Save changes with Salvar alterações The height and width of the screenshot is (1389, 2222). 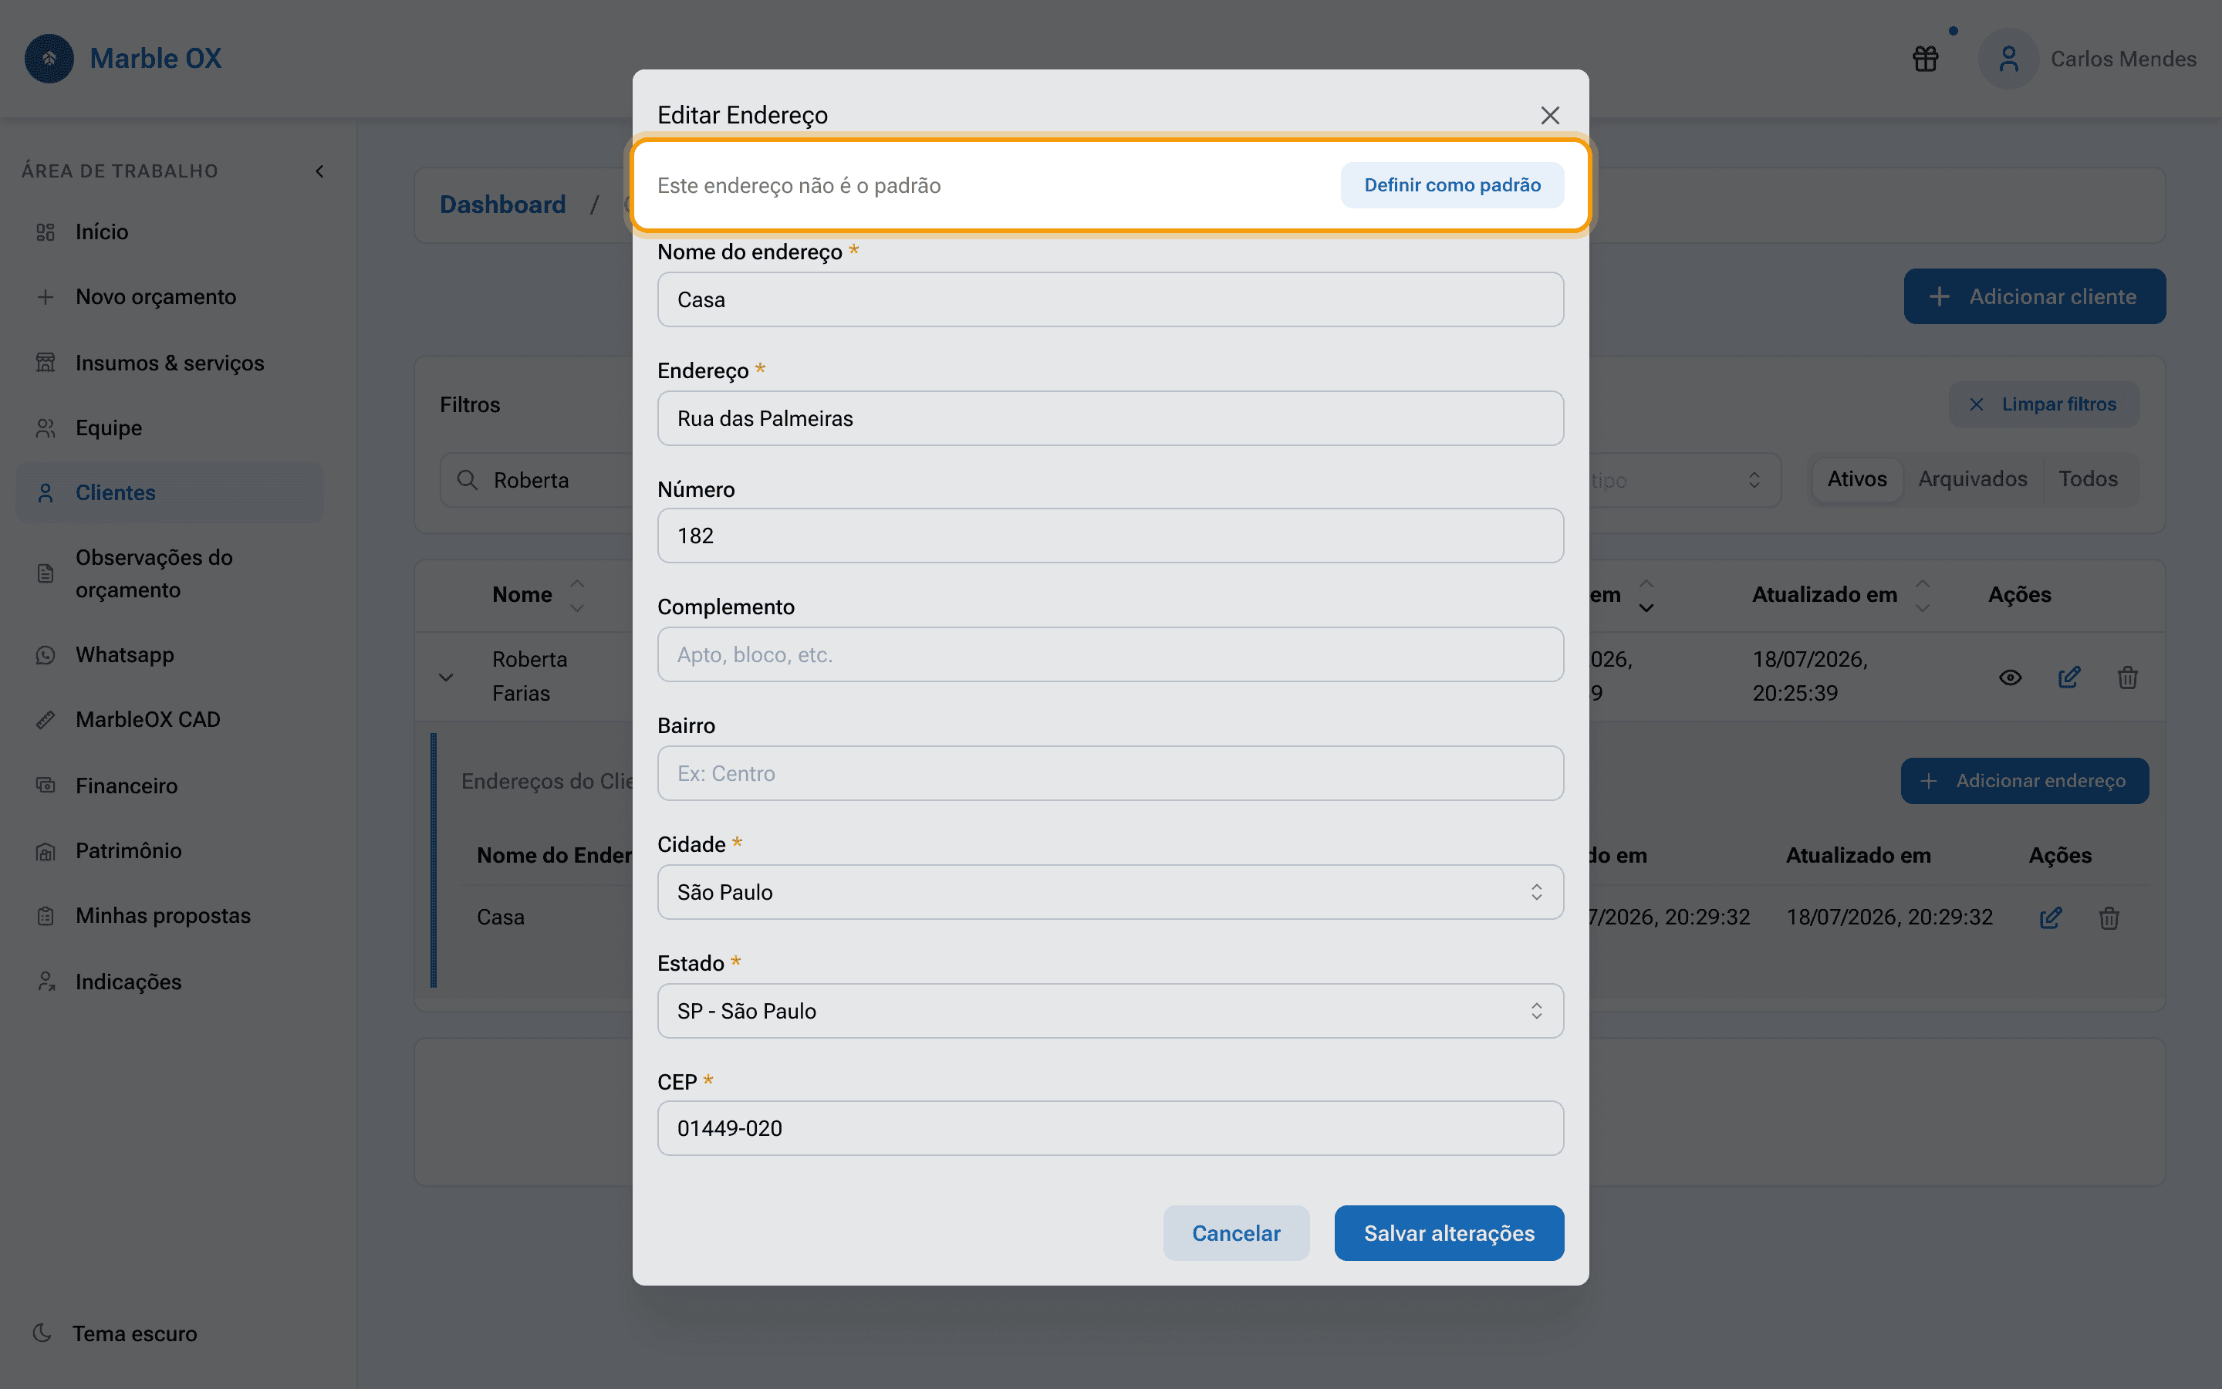tap(1449, 1233)
